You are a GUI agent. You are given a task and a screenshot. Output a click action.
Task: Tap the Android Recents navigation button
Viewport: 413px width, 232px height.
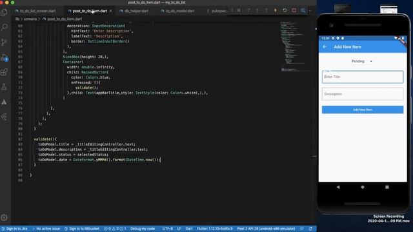click(x=387, y=187)
